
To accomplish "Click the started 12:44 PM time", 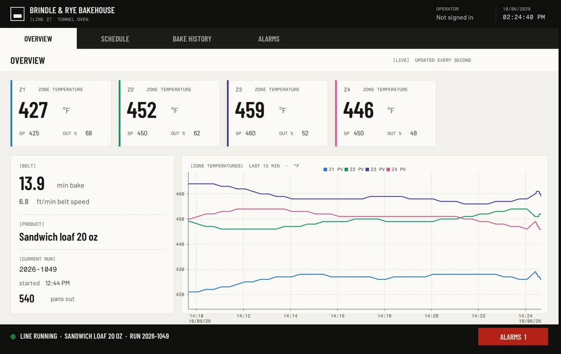I will (x=58, y=283).
